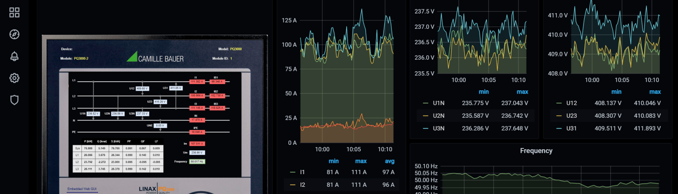Screen dimensions: 678x194
Task: Open Explore via the compass icon
Action: [14, 34]
